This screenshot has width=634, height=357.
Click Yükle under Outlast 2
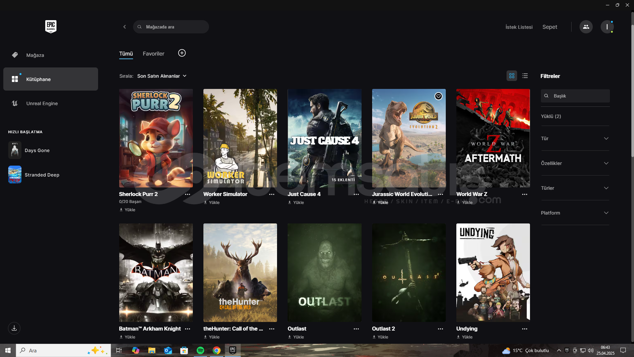point(380,337)
